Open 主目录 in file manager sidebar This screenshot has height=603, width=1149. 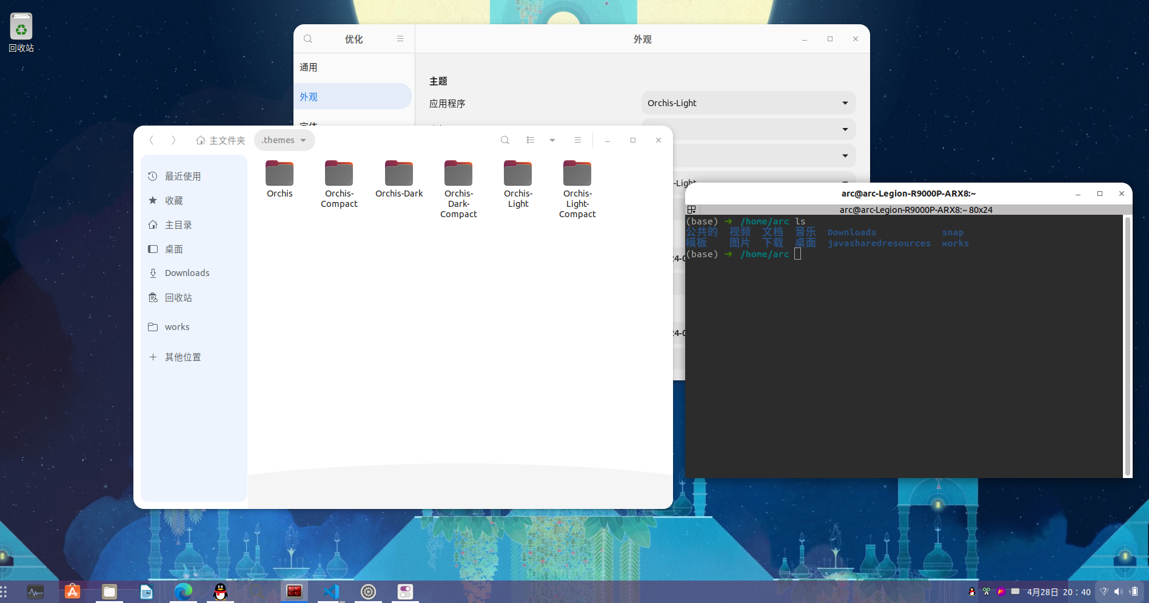coord(194,224)
